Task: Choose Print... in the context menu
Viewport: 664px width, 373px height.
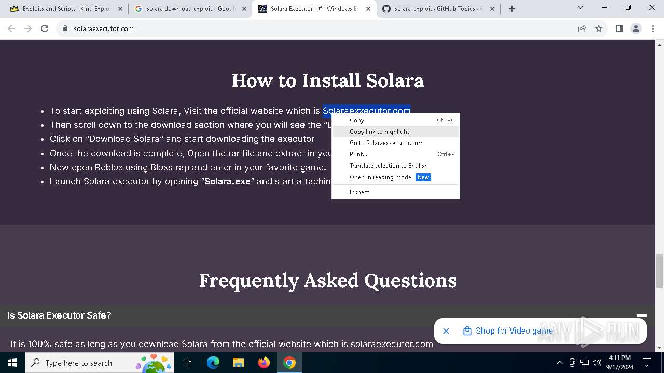Action: (395, 154)
